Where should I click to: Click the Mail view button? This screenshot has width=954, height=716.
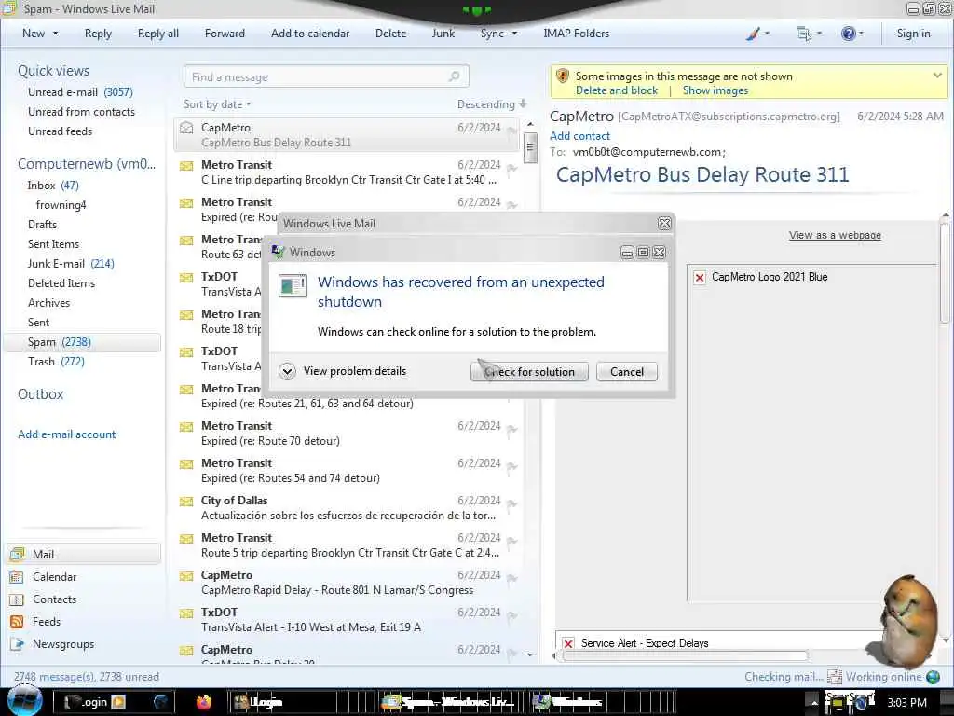pyautogui.click(x=84, y=554)
